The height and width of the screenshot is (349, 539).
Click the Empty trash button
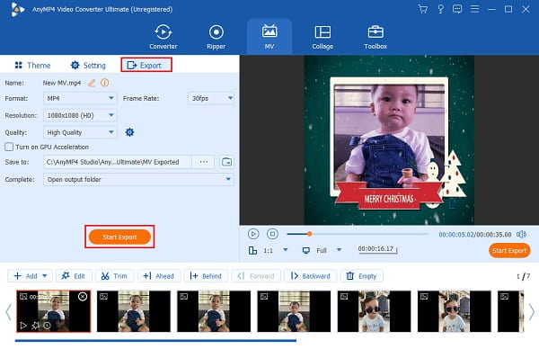click(362, 276)
